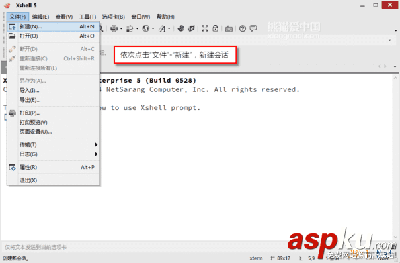The height and width of the screenshot is (263, 400).
Task: Open the Print icon's dropdown arrow
Action: click(x=121, y=28)
